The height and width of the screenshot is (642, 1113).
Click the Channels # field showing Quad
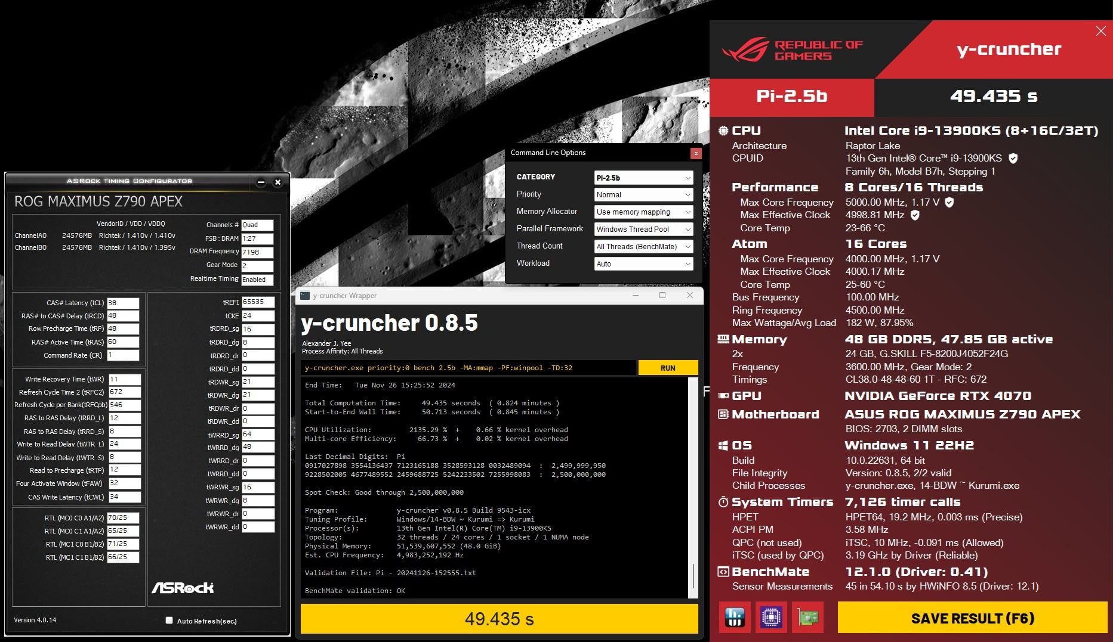point(257,225)
